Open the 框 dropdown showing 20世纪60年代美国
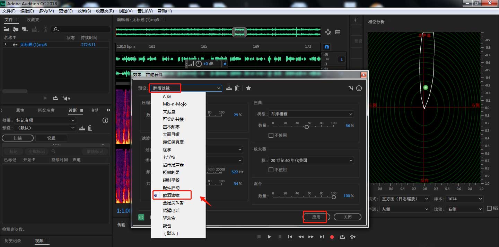Viewport: 499px width, 247px height. coord(351,160)
